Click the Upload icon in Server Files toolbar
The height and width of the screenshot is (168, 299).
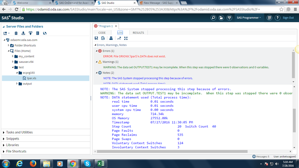pyautogui.click(x=31, y=33)
